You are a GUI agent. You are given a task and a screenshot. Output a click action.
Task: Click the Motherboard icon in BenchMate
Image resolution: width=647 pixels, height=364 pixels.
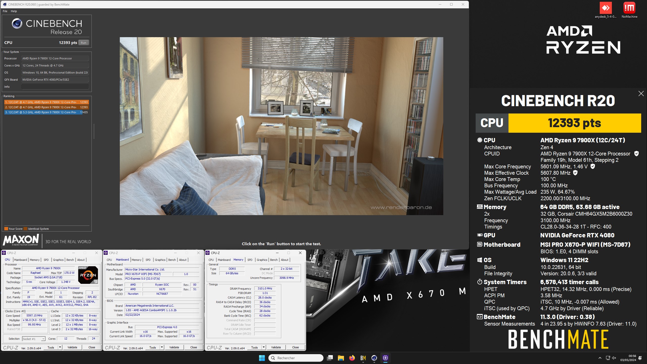click(480, 244)
